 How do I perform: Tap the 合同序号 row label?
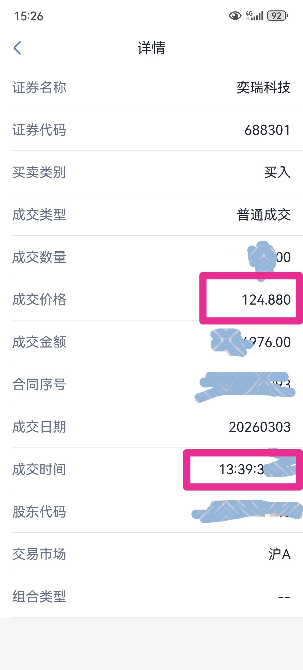click(39, 384)
